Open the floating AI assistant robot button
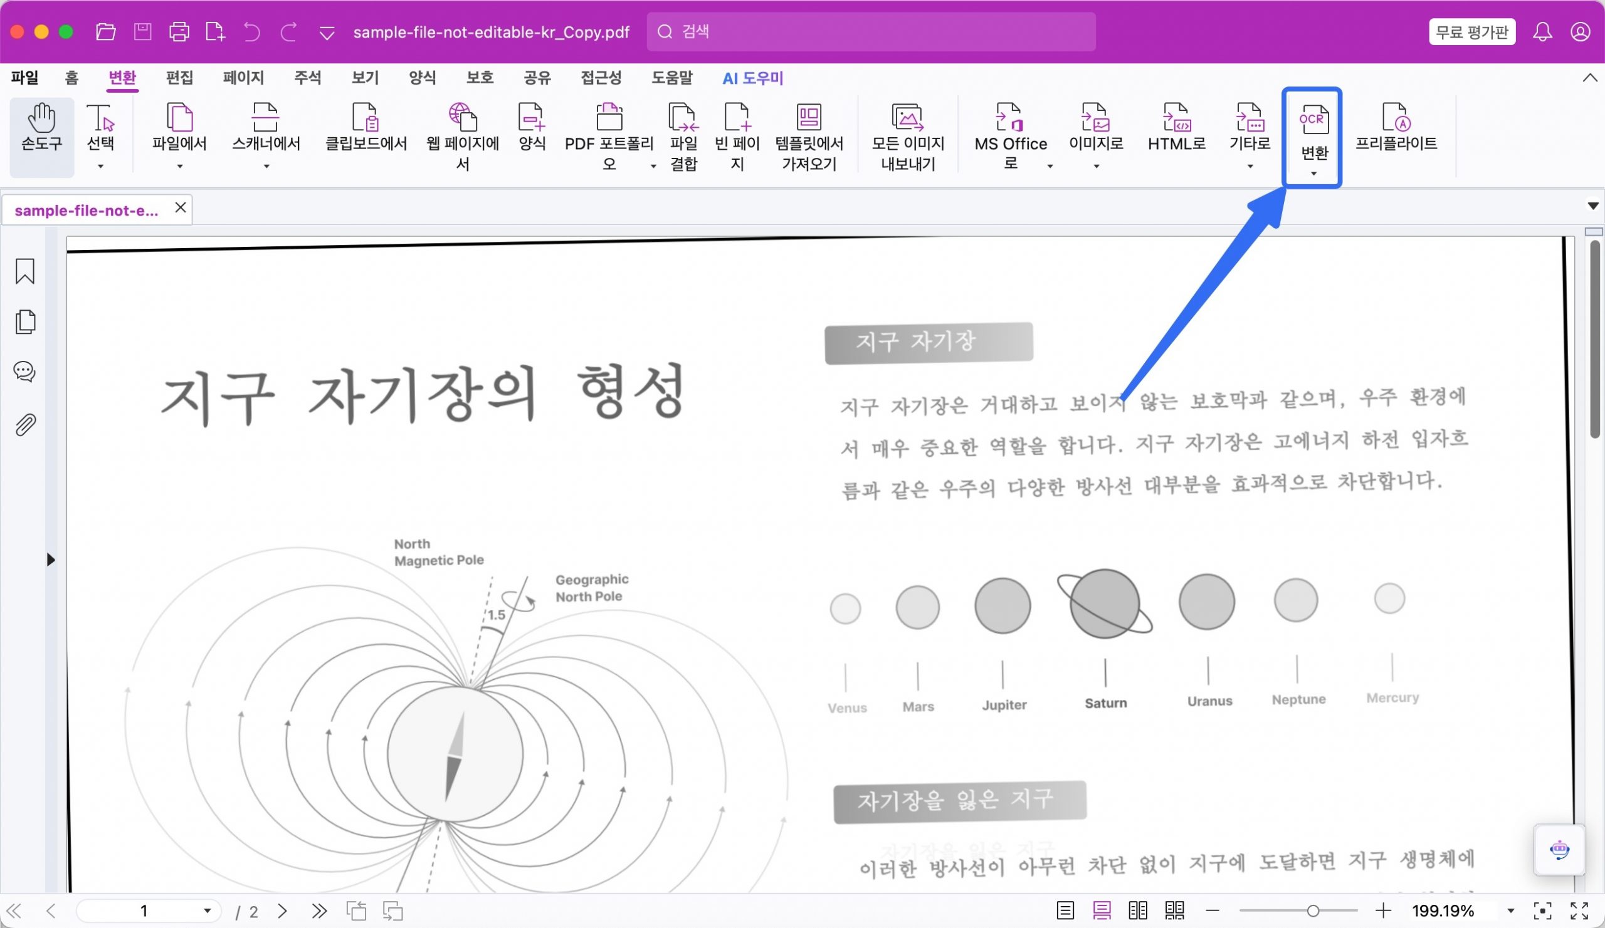The height and width of the screenshot is (928, 1605). click(1559, 850)
